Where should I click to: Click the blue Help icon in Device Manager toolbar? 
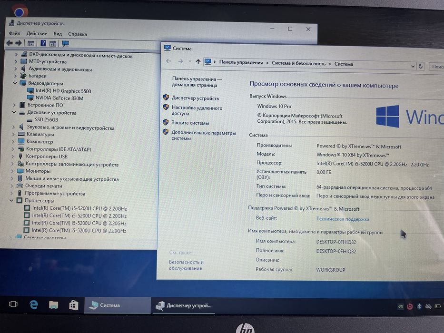[43, 43]
